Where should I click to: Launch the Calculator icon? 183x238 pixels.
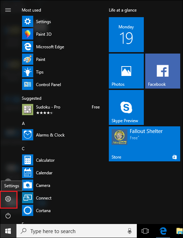28,160
